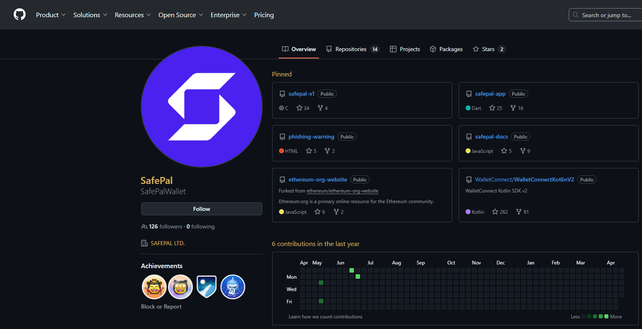The height and width of the screenshot is (329, 642).
Task: Open the Pricing page
Action: tap(264, 15)
